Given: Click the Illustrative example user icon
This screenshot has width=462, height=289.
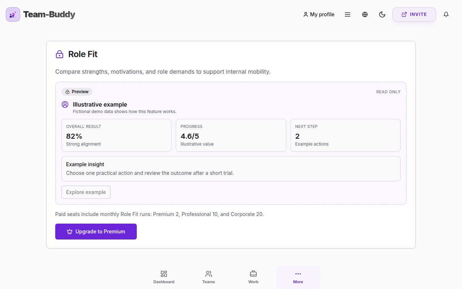Looking at the screenshot, I should (x=65, y=104).
